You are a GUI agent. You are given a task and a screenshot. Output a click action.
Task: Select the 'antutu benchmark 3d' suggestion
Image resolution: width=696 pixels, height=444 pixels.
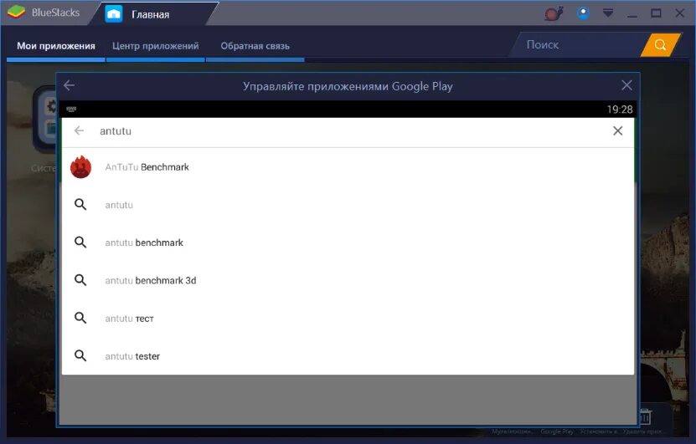tap(348, 280)
